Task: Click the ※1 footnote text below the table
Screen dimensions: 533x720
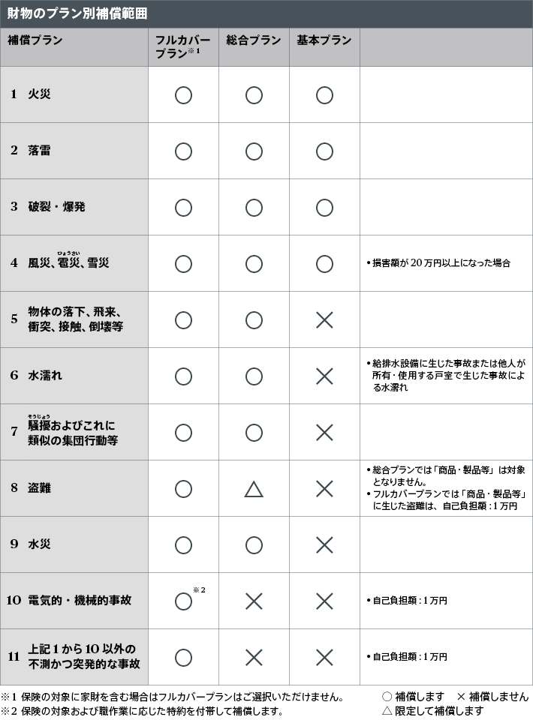Action: click(173, 697)
